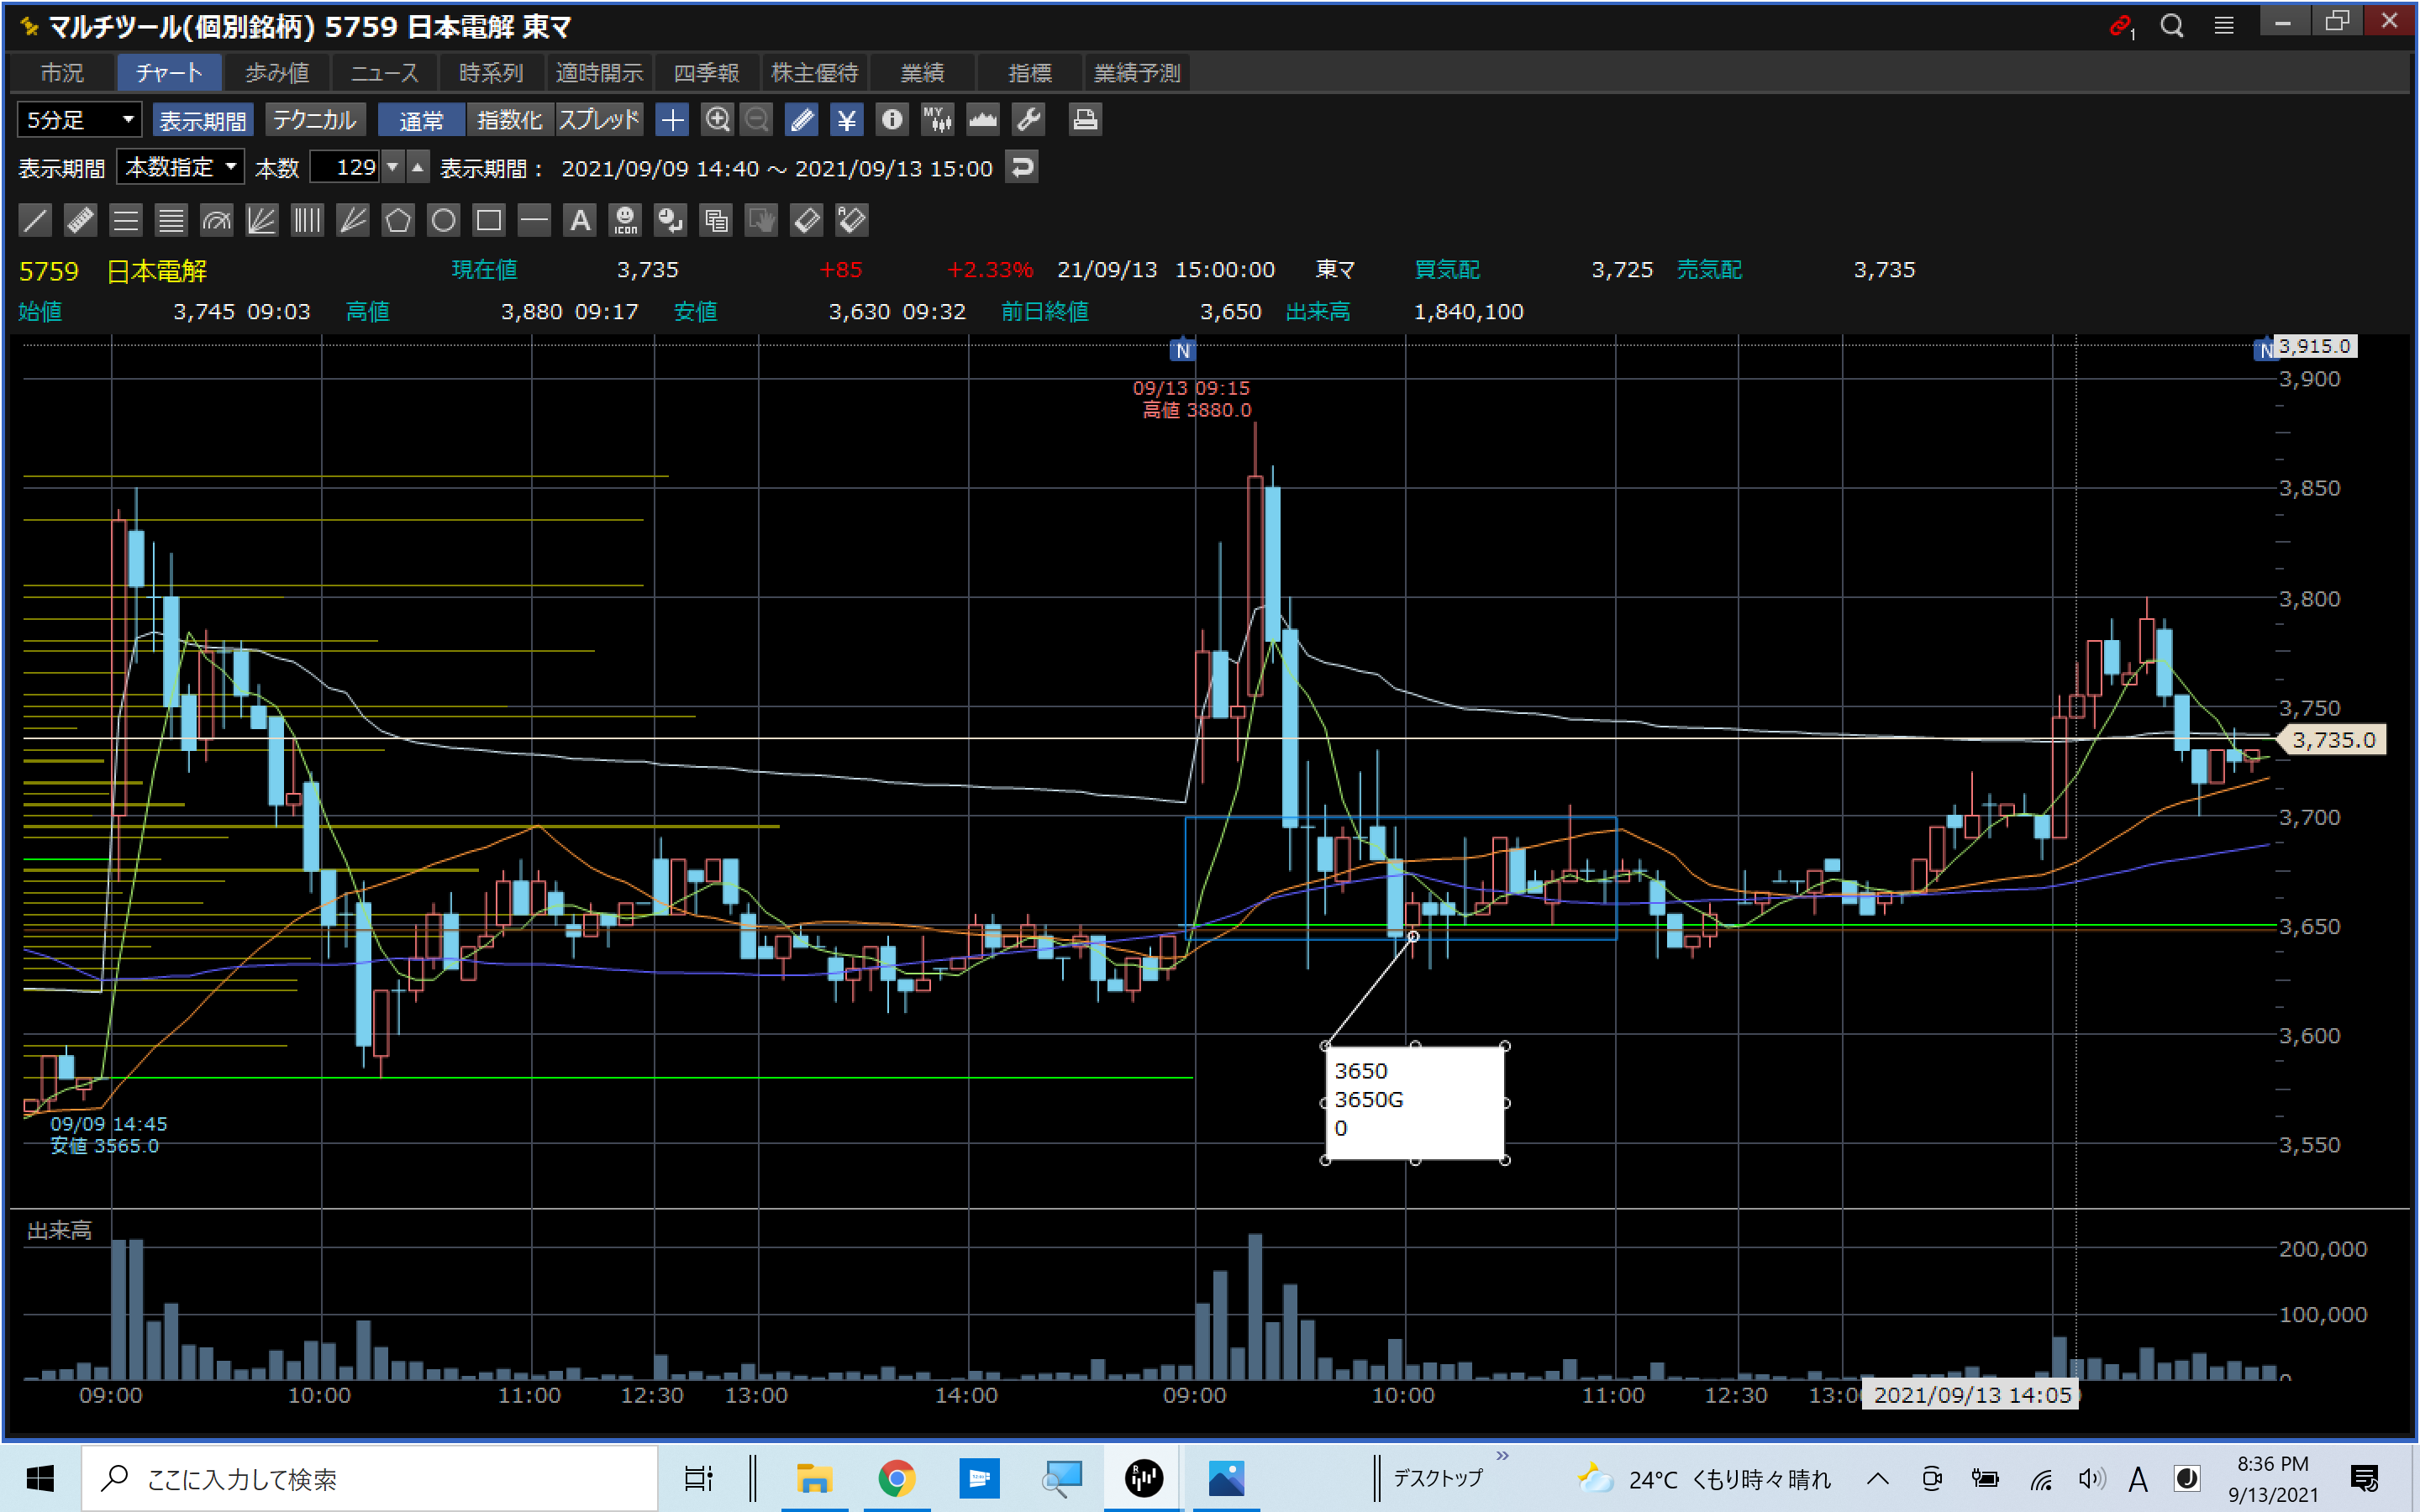The width and height of the screenshot is (2420, 1512).
Task: Select the trend line drawing tool
Action: [x=35, y=220]
